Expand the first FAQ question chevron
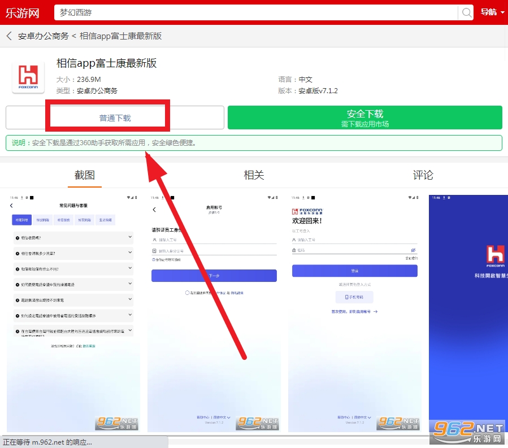This screenshot has height=448, width=508. [130, 238]
